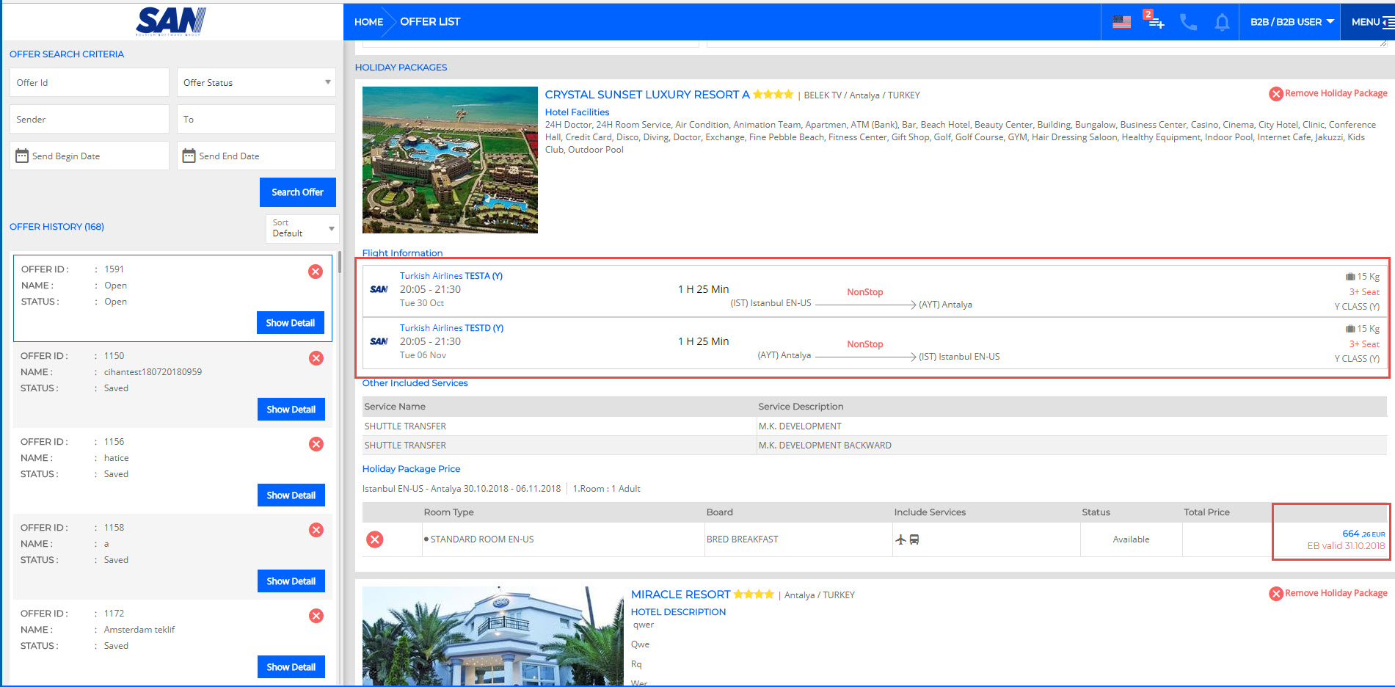Click NonStop label on TESTA flight

point(865,292)
